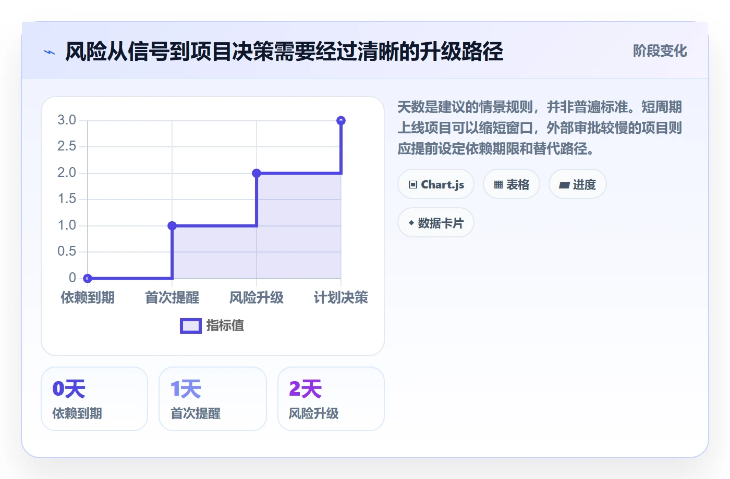Open the 2天 风险升级 stat card
Screen dimensions: 730x479
(331, 399)
